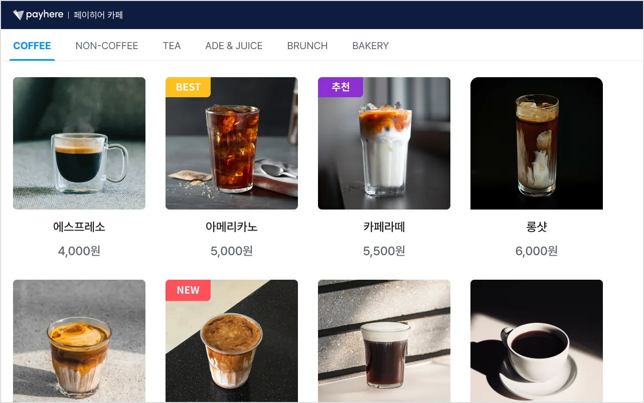Click the 아메리카노 iced coffee image

(232, 143)
